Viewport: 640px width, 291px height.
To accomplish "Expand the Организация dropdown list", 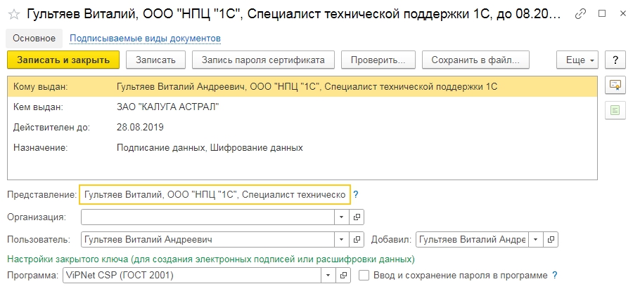I will pyautogui.click(x=342, y=217).
